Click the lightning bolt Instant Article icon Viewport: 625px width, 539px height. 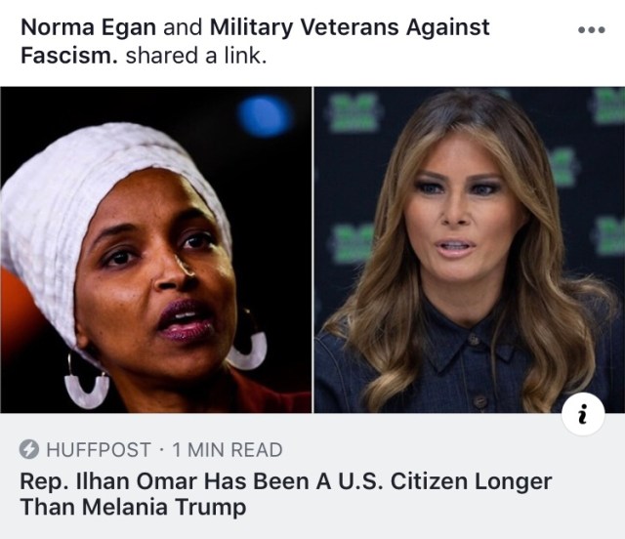[29, 449]
